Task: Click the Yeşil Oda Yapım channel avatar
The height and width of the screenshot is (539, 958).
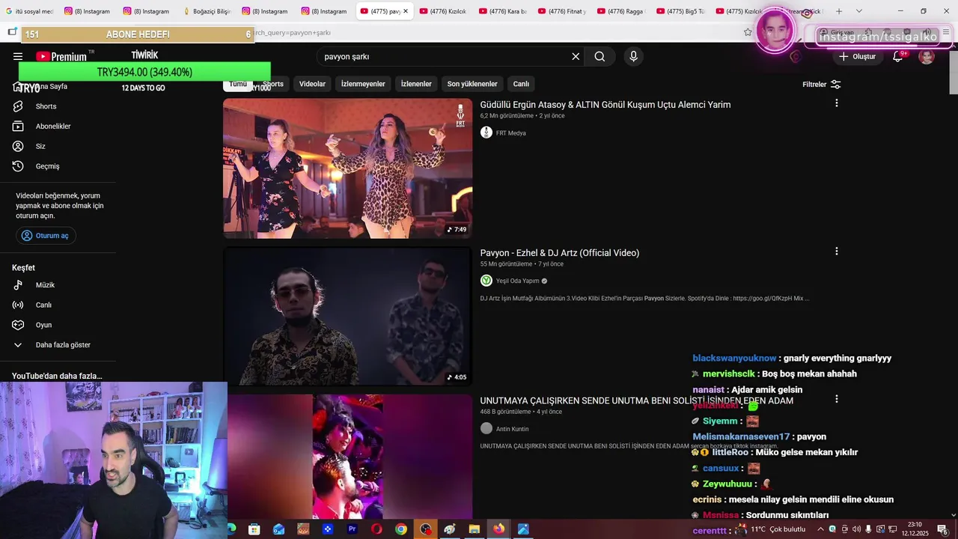Action: (486, 281)
